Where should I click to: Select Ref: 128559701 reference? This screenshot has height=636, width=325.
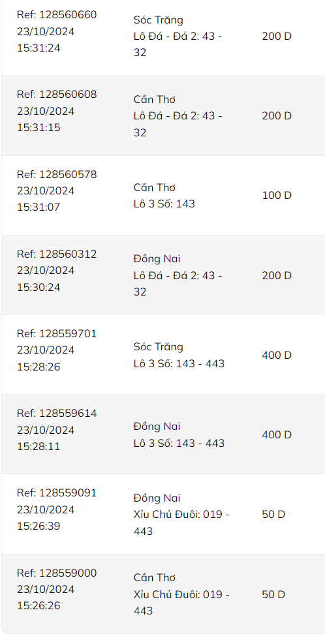(57, 334)
